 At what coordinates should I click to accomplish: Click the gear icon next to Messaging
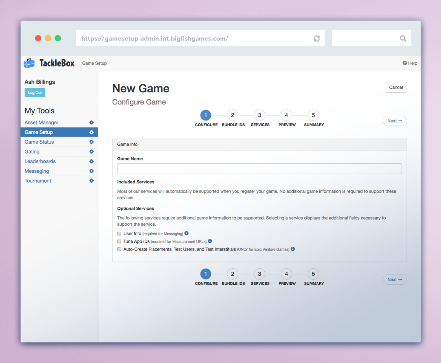pyautogui.click(x=91, y=171)
